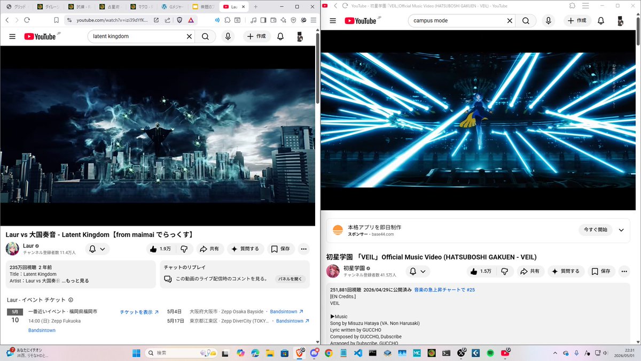Switch to the ダイレーシ browser tab
The height and width of the screenshot is (361, 641).
[49, 6]
